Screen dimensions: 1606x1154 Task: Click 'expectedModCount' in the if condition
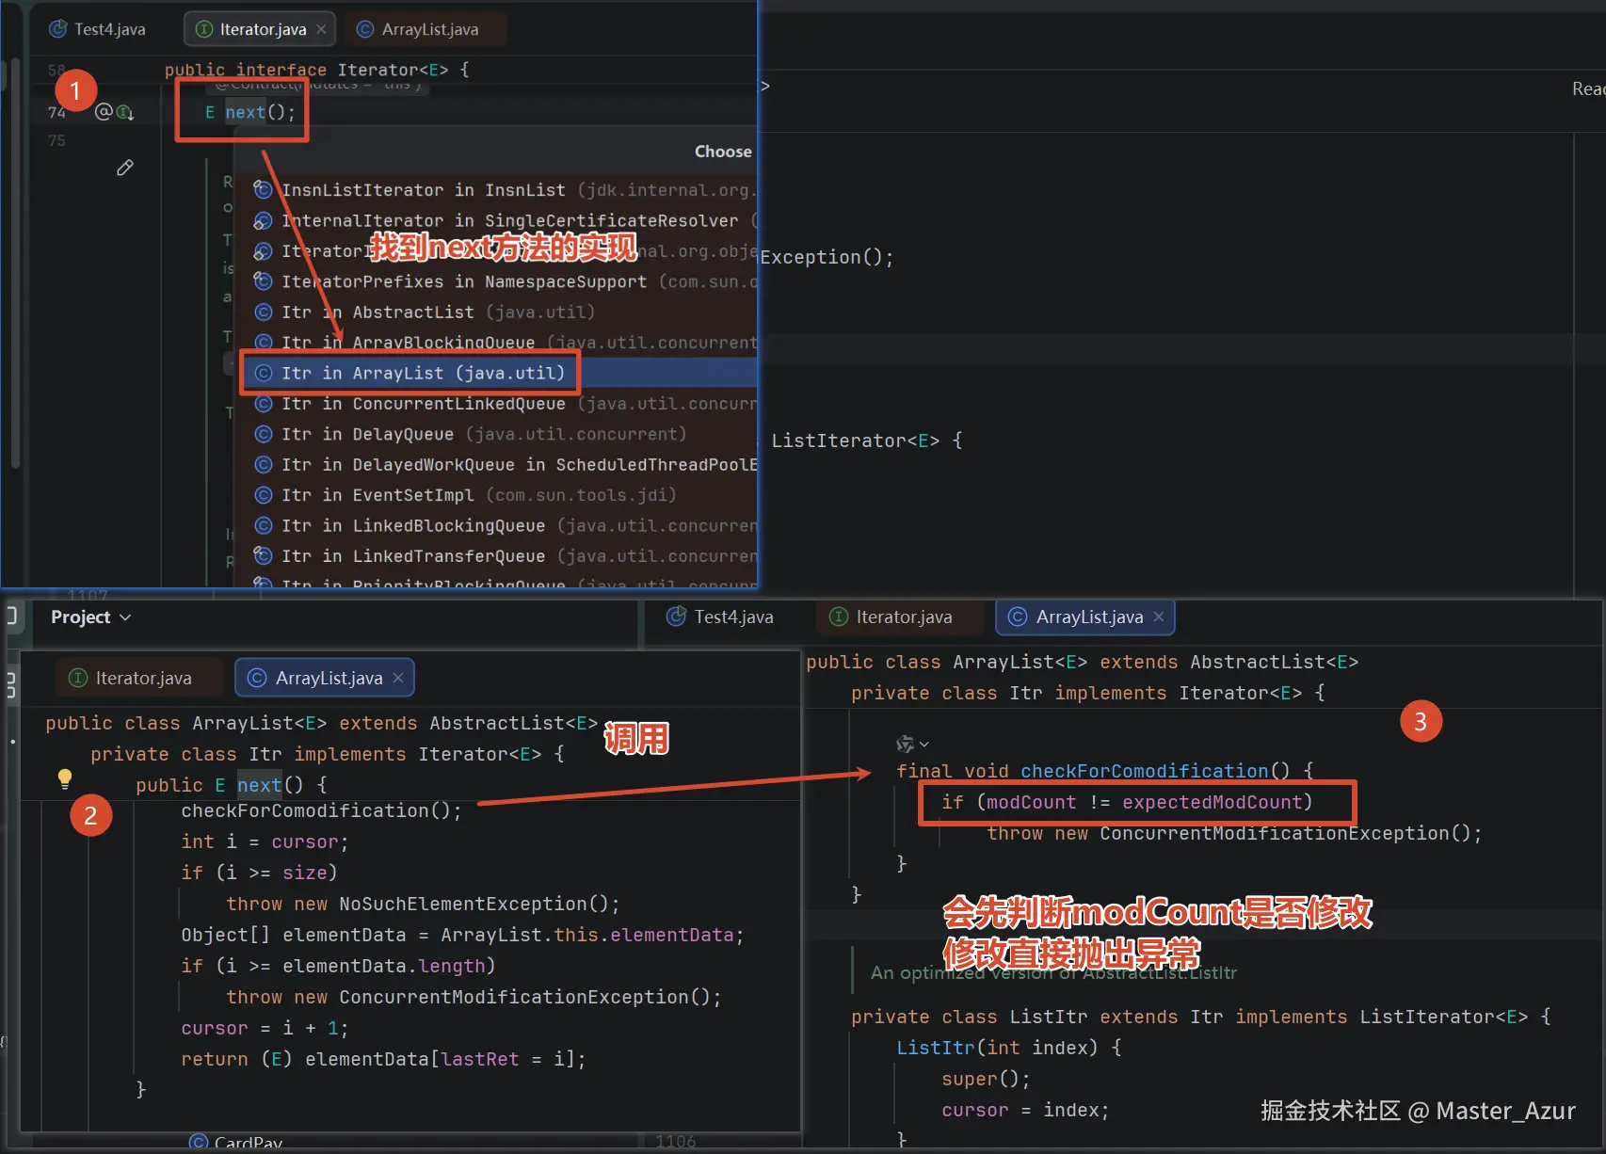coord(1212,802)
